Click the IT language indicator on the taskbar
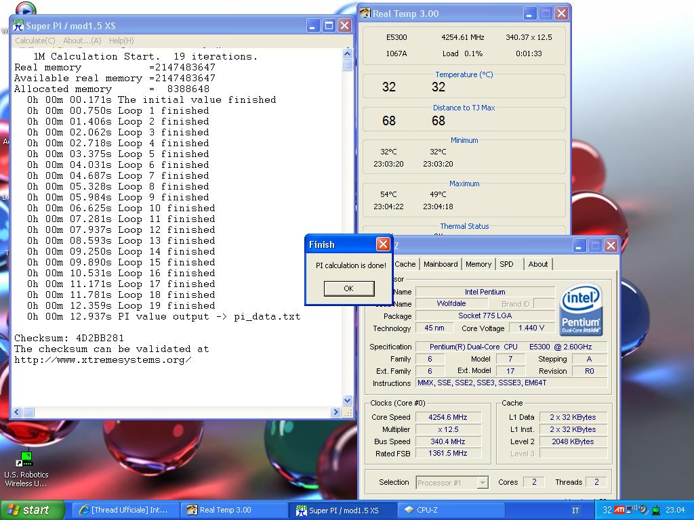The width and height of the screenshot is (694, 520). [x=575, y=511]
